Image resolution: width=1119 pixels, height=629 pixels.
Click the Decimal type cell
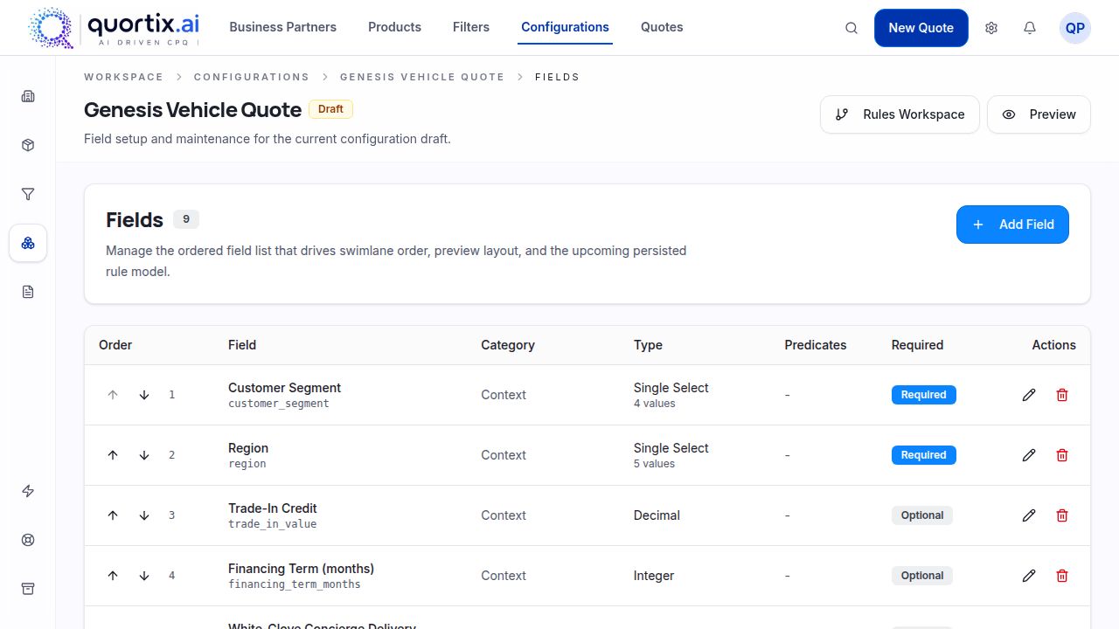(657, 515)
